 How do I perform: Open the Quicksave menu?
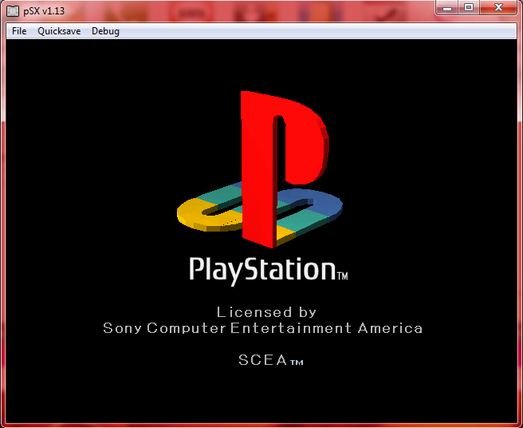(x=59, y=31)
